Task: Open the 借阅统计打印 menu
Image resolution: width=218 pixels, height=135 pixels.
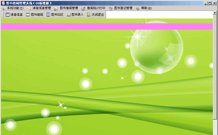Action: [96, 8]
